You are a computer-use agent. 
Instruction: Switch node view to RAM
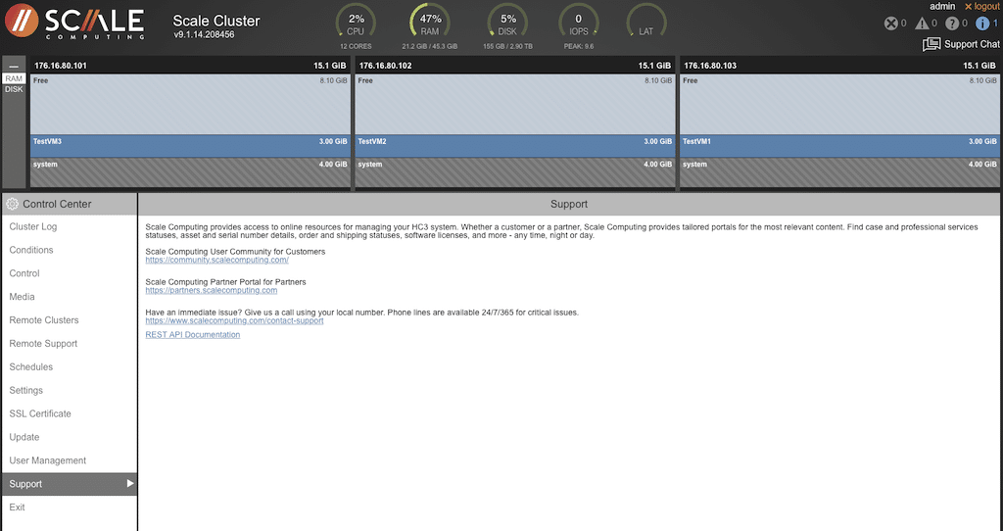click(14, 78)
